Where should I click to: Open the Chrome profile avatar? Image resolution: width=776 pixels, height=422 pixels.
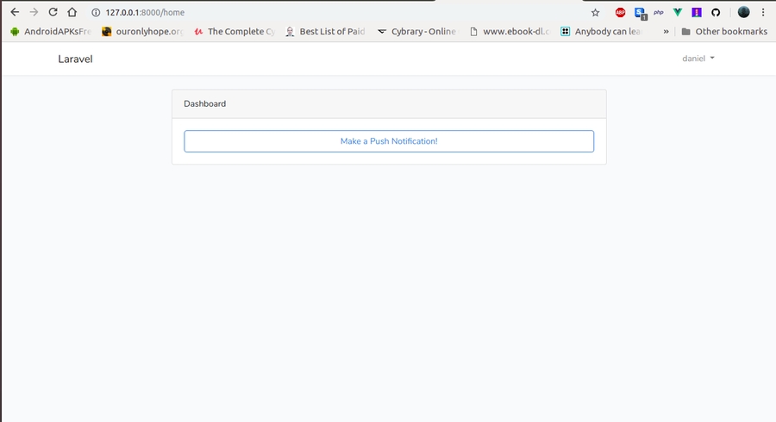point(743,13)
